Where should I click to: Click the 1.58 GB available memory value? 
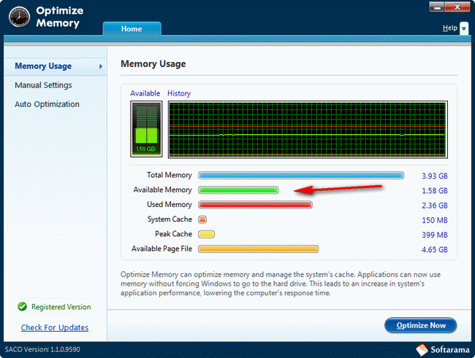tap(435, 191)
